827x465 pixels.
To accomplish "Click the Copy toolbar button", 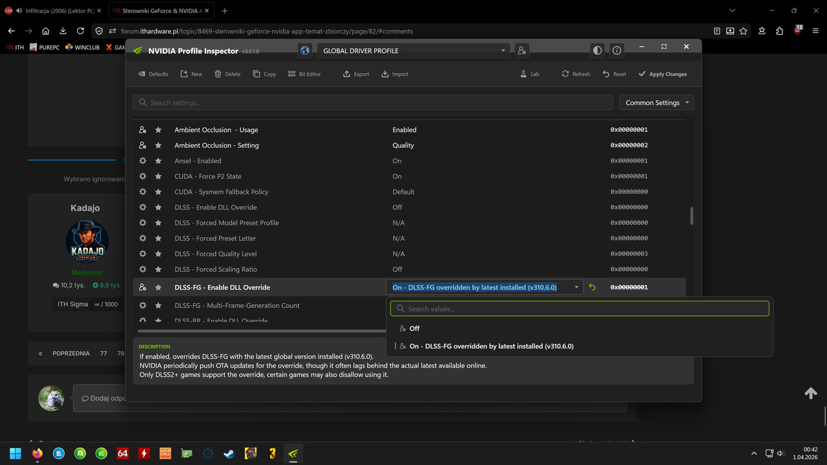I will click(x=265, y=74).
